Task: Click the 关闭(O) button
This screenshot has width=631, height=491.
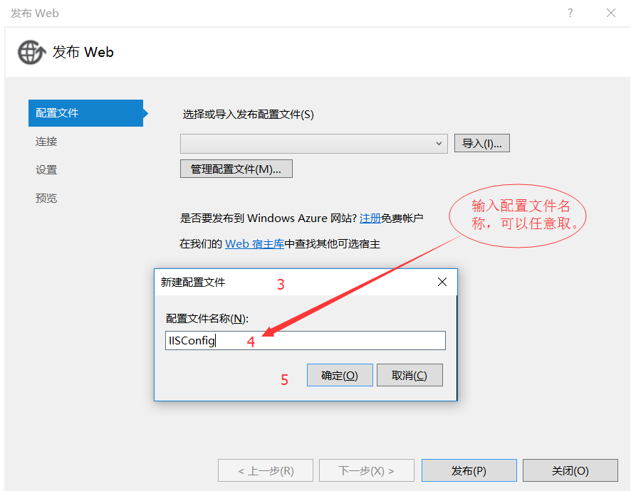Action: (569, 470)
